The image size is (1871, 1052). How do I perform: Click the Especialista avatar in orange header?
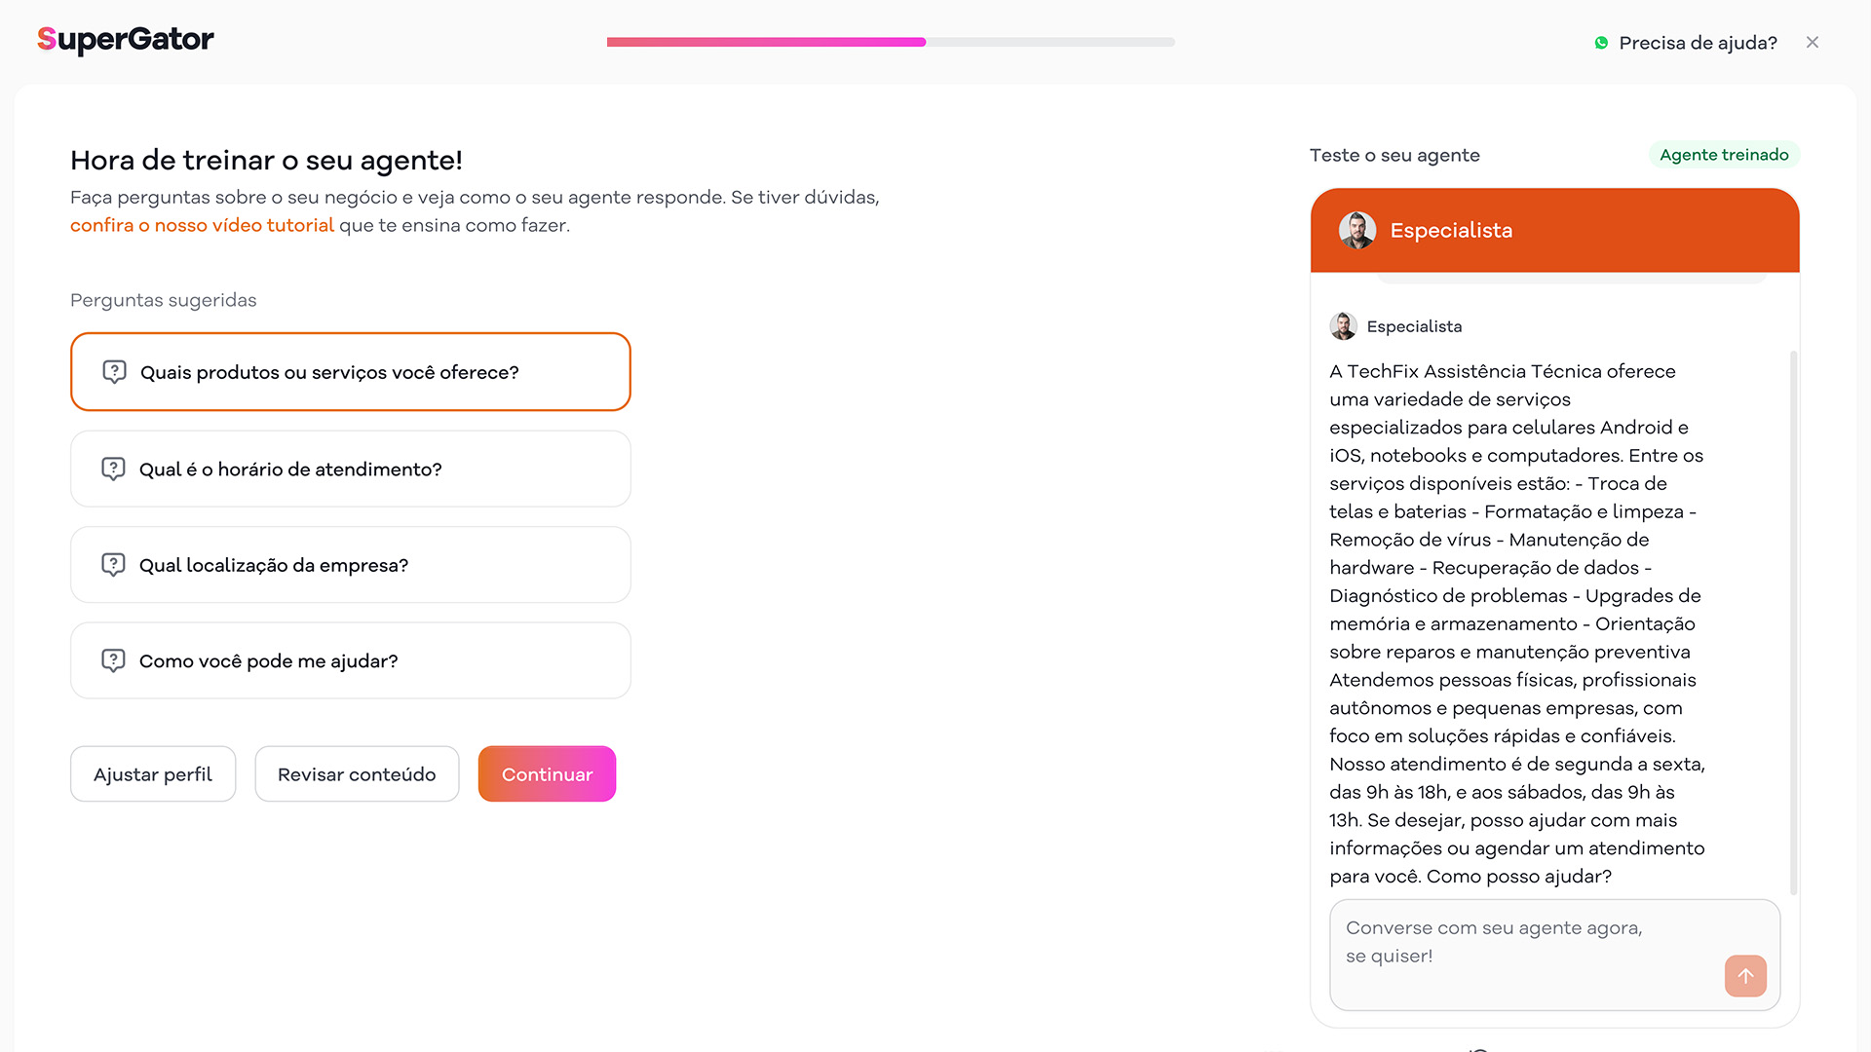click(1357, 230)
